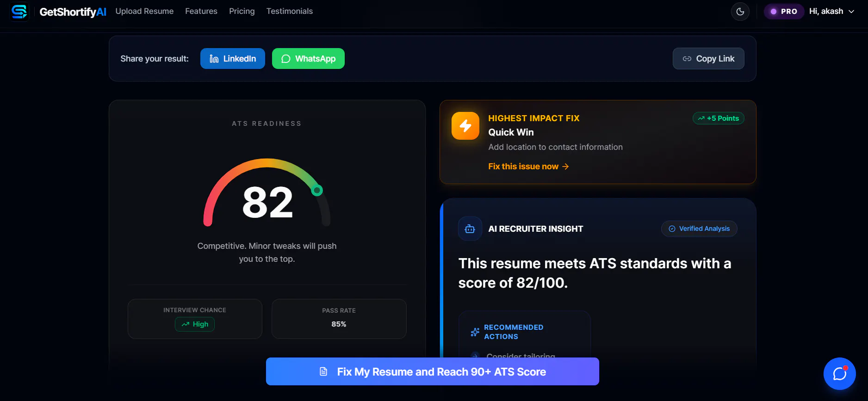
Task: Follow the Fix this issue now link
Action: pos(528,167)
